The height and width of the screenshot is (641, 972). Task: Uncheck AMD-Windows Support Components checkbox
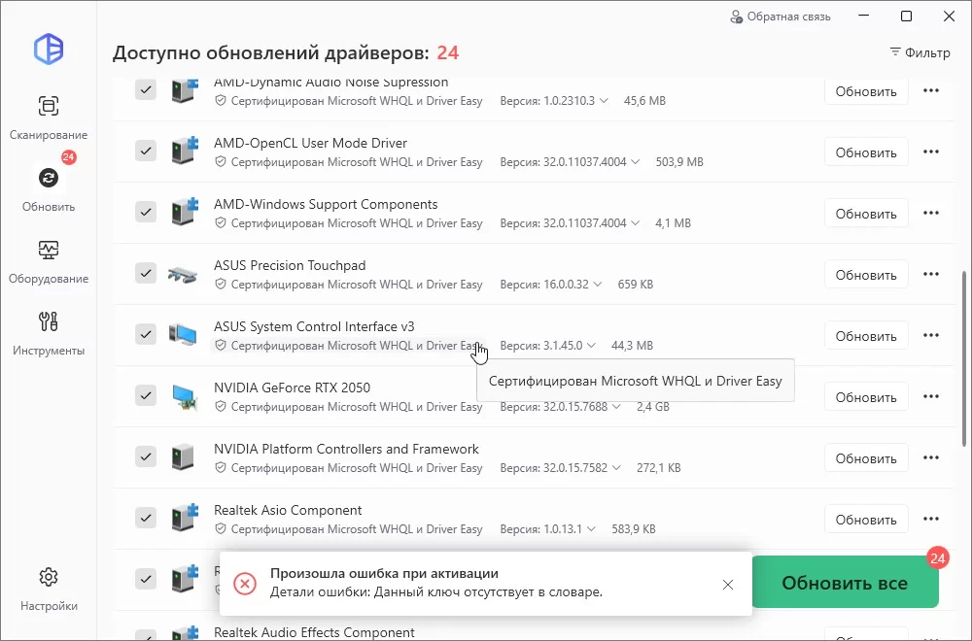(146, 212)
